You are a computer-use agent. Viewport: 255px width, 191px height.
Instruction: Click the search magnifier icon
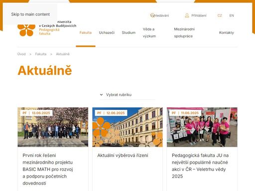pyautogui.click(x=152, y=15)
